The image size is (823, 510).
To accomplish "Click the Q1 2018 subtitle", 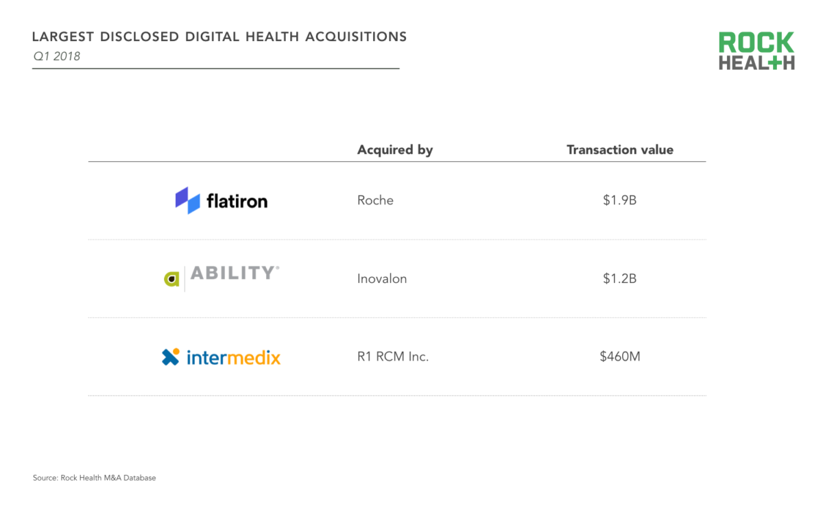I will [x=56, y=56].
